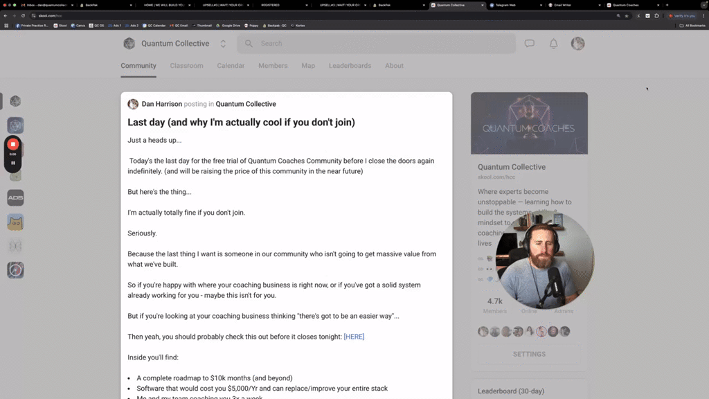Click the SETTINGS button
This screenshot has height=399, width=709.
coord(529,354)
